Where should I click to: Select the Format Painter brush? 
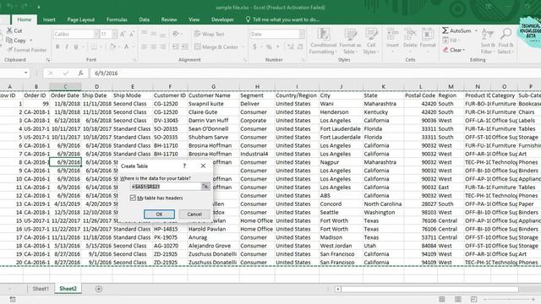10,50
